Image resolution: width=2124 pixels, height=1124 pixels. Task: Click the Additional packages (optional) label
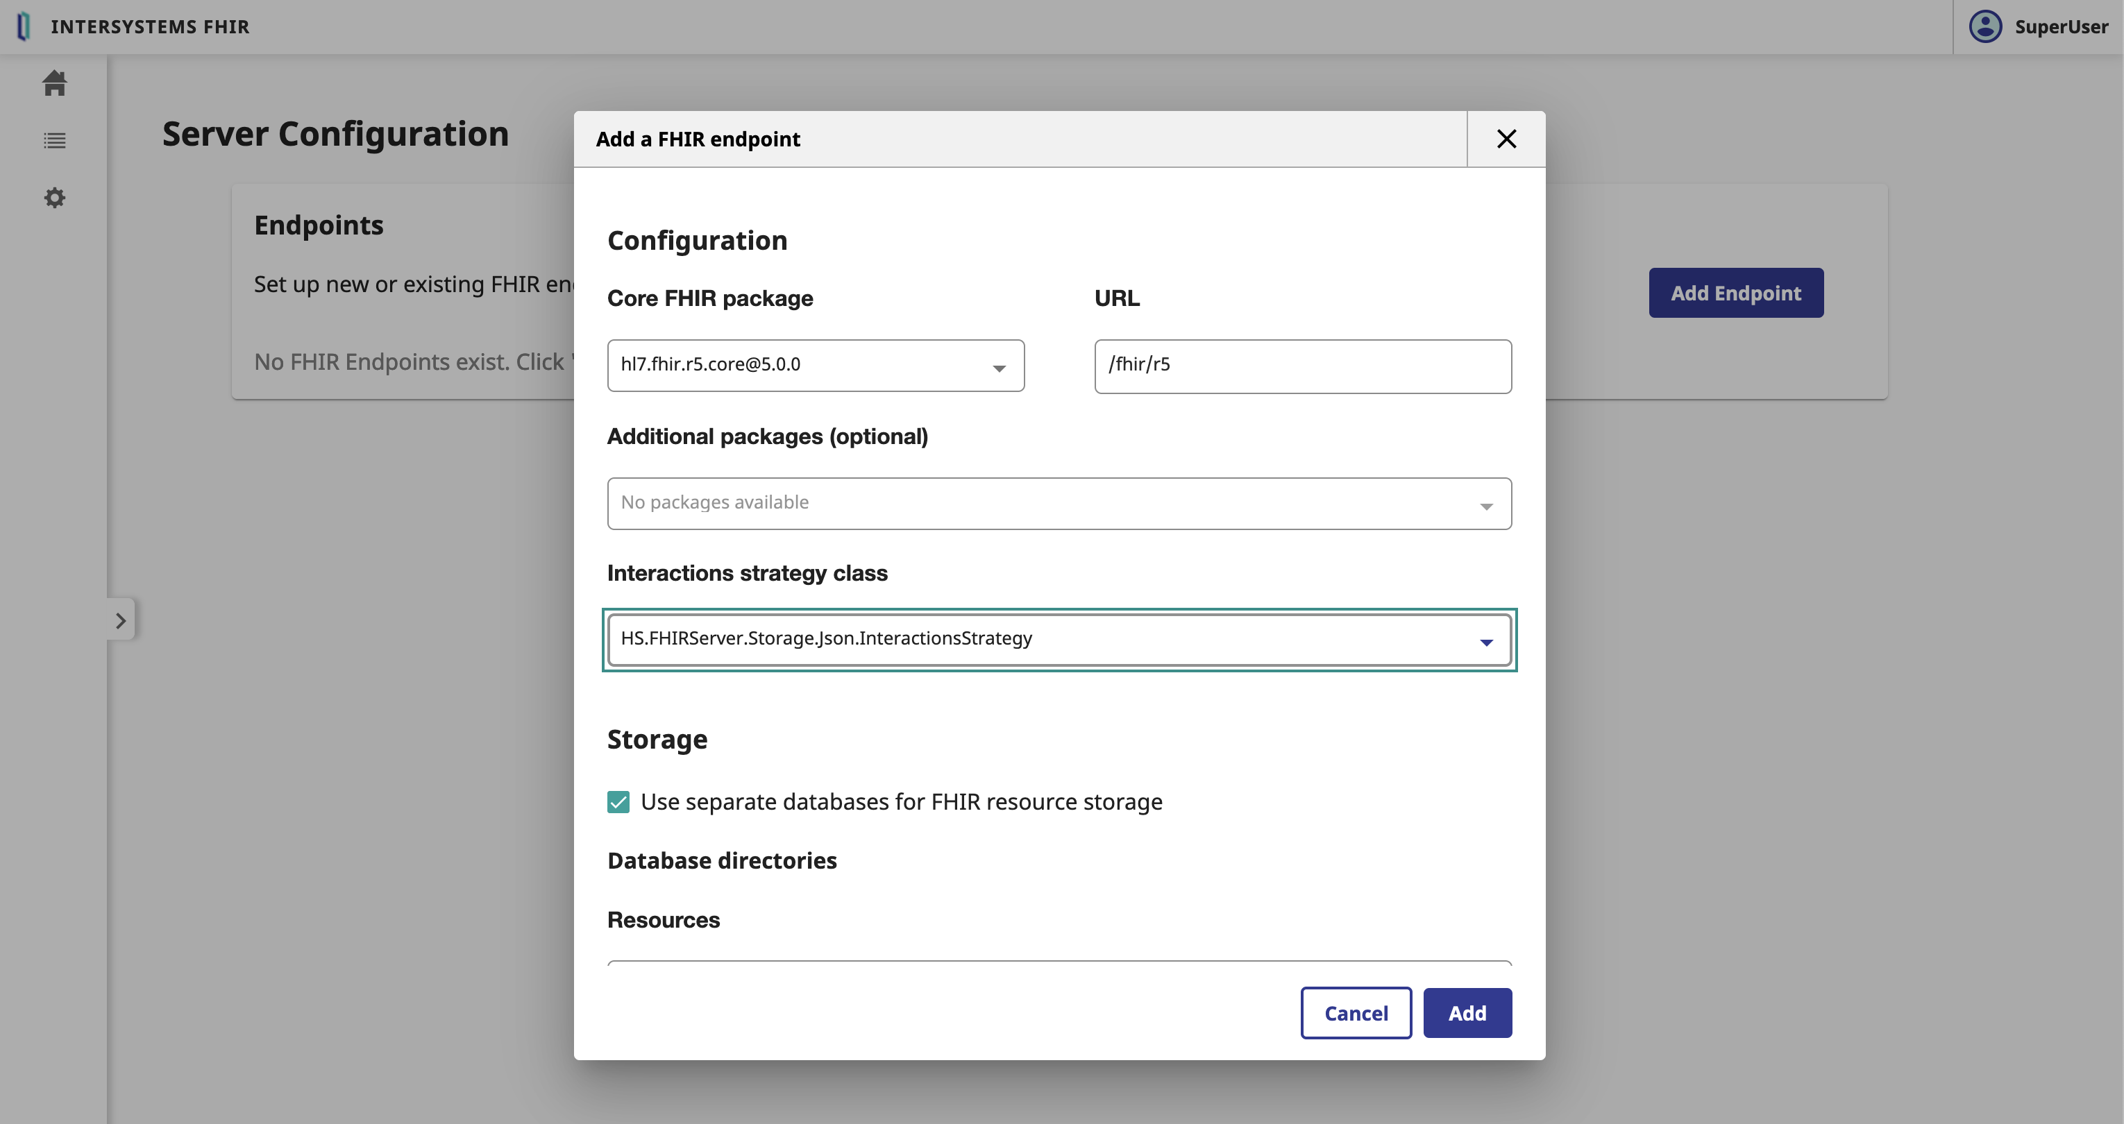tap(768, 436)
